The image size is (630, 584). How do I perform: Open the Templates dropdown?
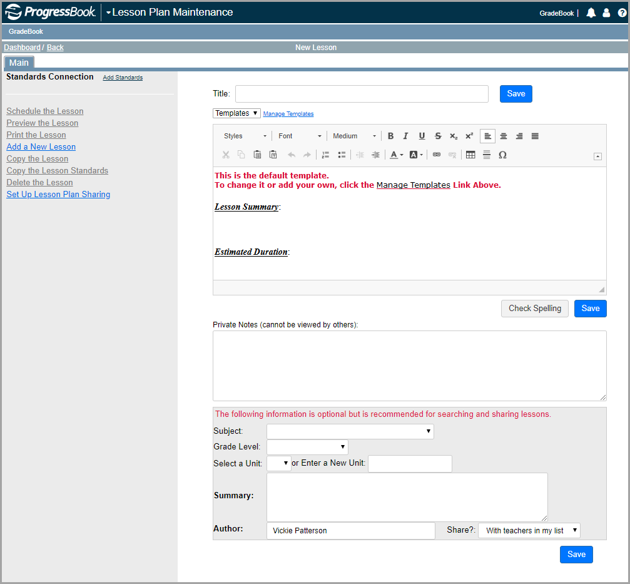[236, 113]
